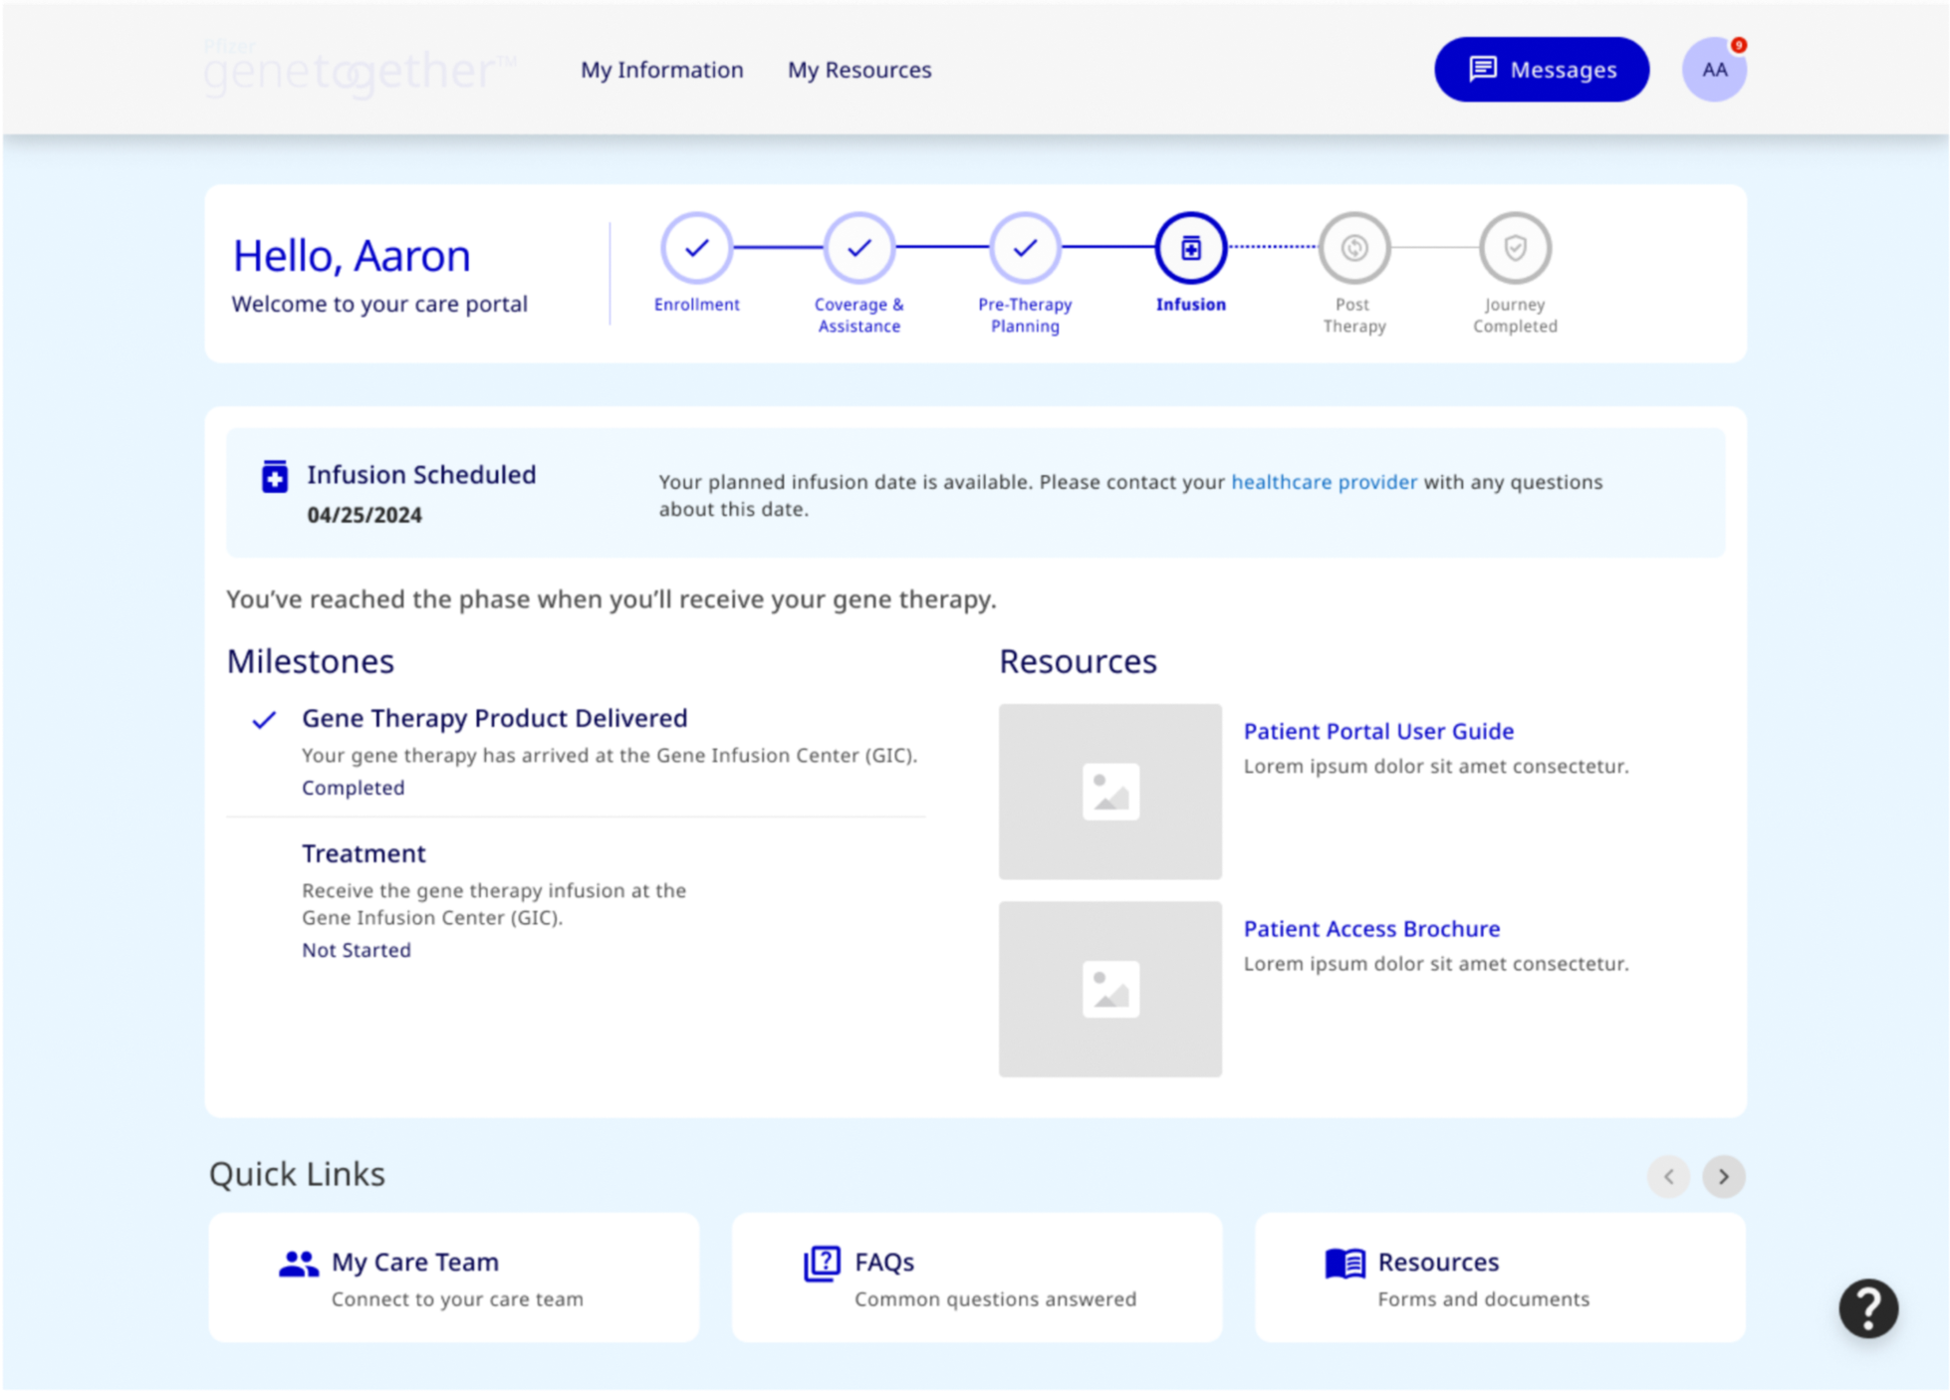Viewport: 1950px width, 1400px height.
Task: Open the My Care Team quick link
Action: (x=454, y=1278)
